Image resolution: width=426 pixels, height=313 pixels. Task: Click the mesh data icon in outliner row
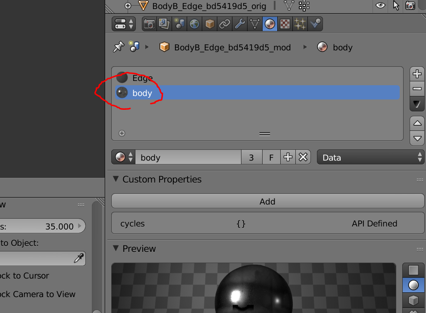289,6
